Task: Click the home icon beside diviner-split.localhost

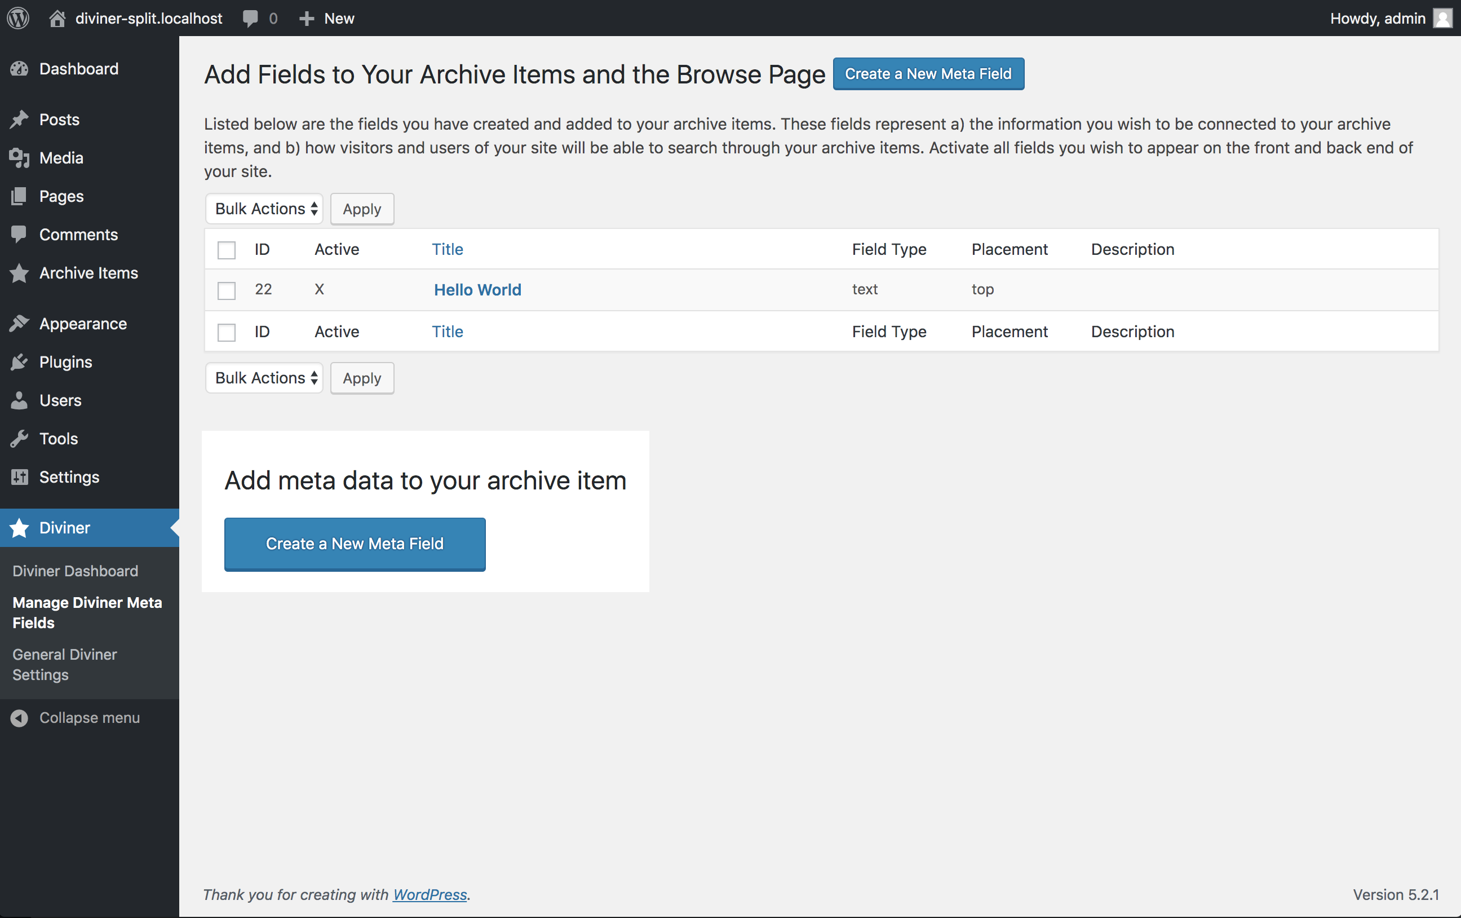Action: 57,18
